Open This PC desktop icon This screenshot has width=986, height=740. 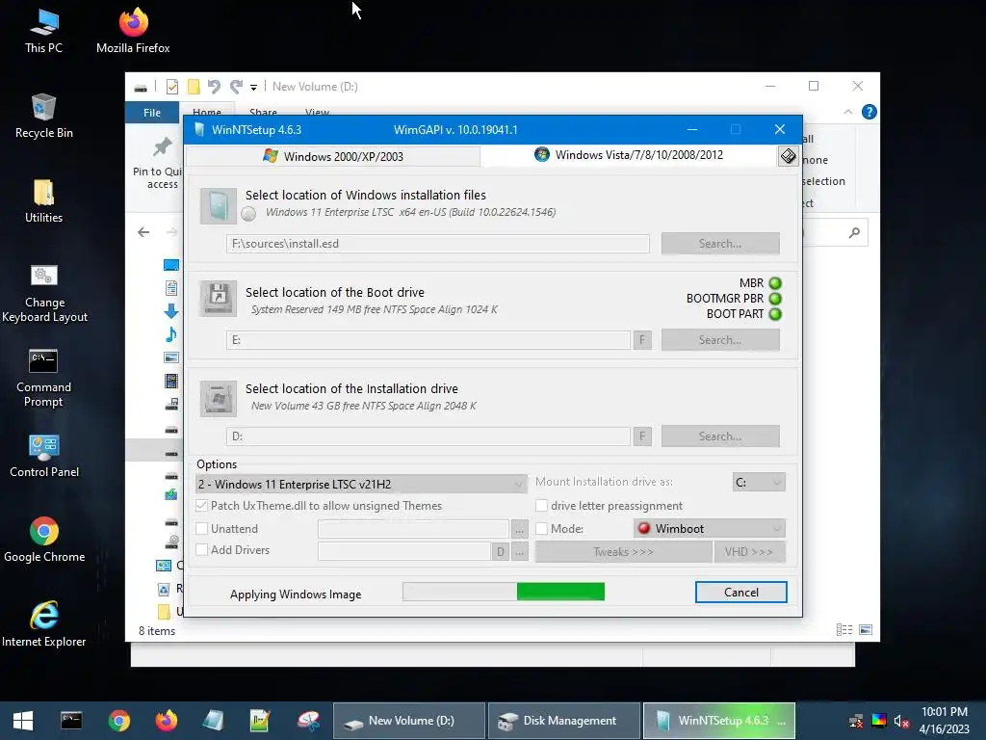pyautogui.click(x=43, y=32)
